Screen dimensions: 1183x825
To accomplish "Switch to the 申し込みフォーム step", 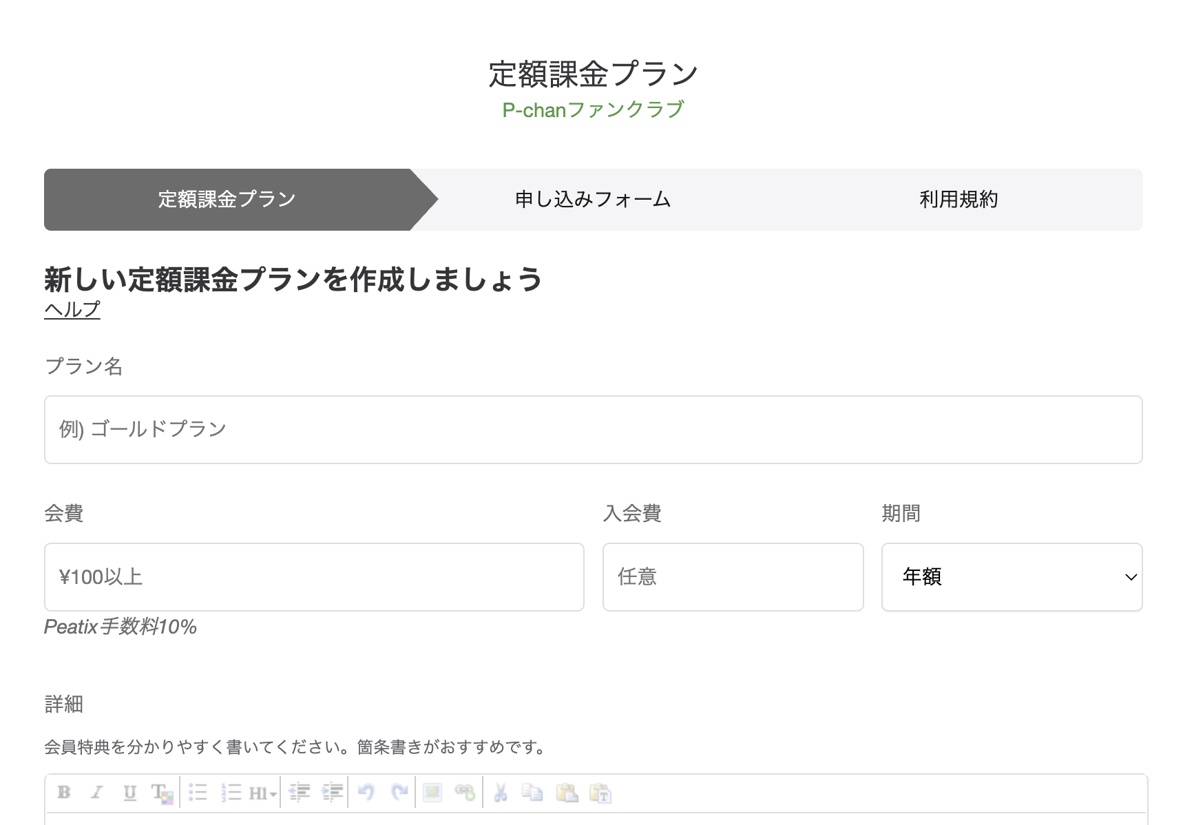I will [x=591, y=200].
